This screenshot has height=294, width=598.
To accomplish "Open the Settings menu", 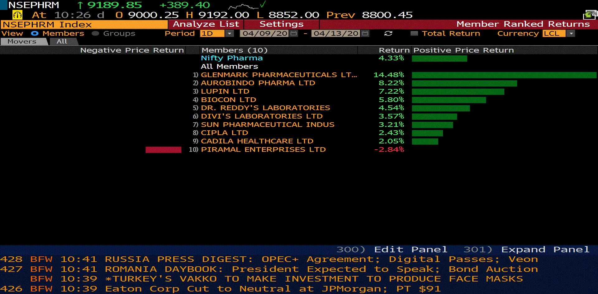I will point(281,24).
